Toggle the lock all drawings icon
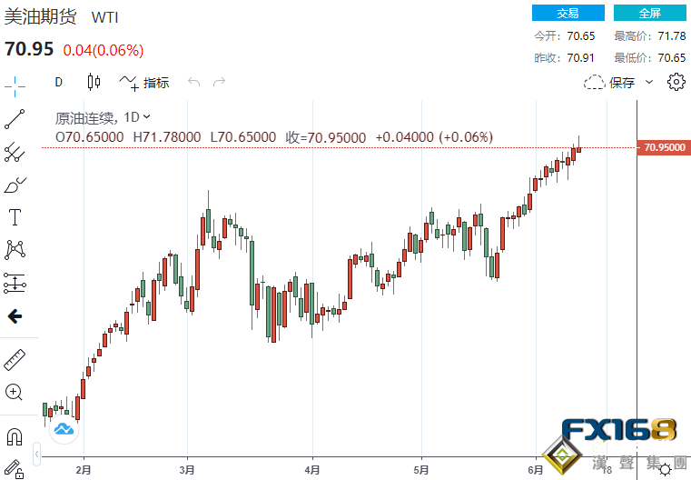Screen dimensions: 691x480 [x=15, y=467]
